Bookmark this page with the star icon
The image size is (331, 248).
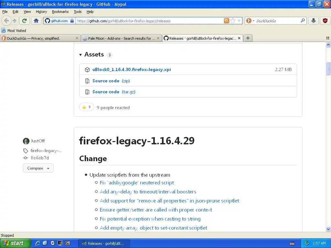(x=233, y=21)
